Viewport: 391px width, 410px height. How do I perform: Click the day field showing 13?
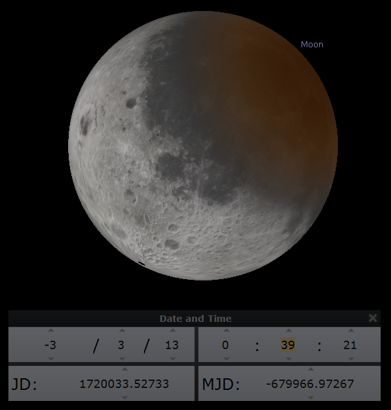[x=172, y=345]
